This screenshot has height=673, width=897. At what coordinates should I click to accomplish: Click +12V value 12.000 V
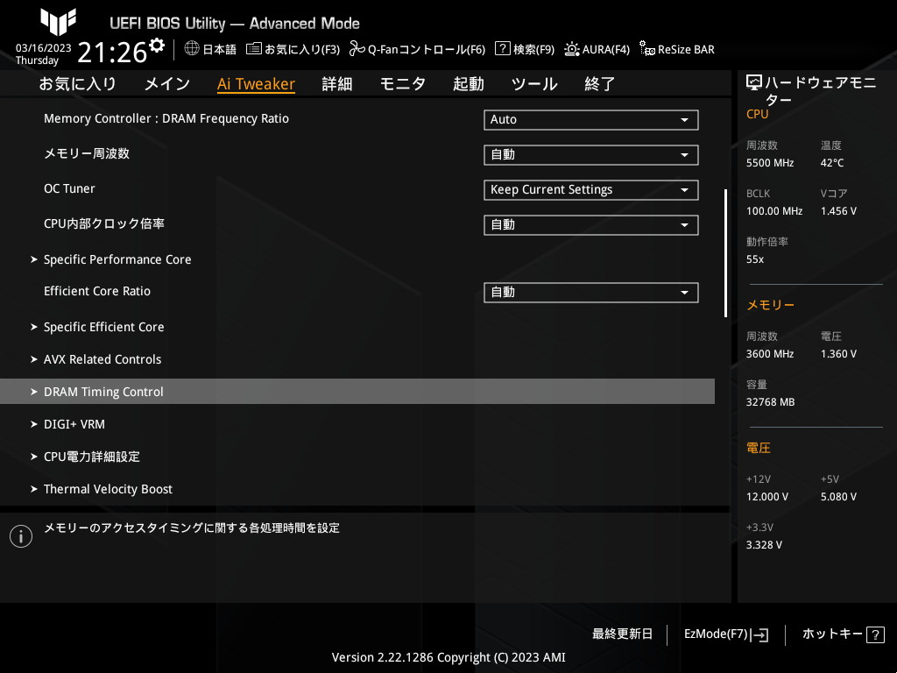click(x=767, y=497)
